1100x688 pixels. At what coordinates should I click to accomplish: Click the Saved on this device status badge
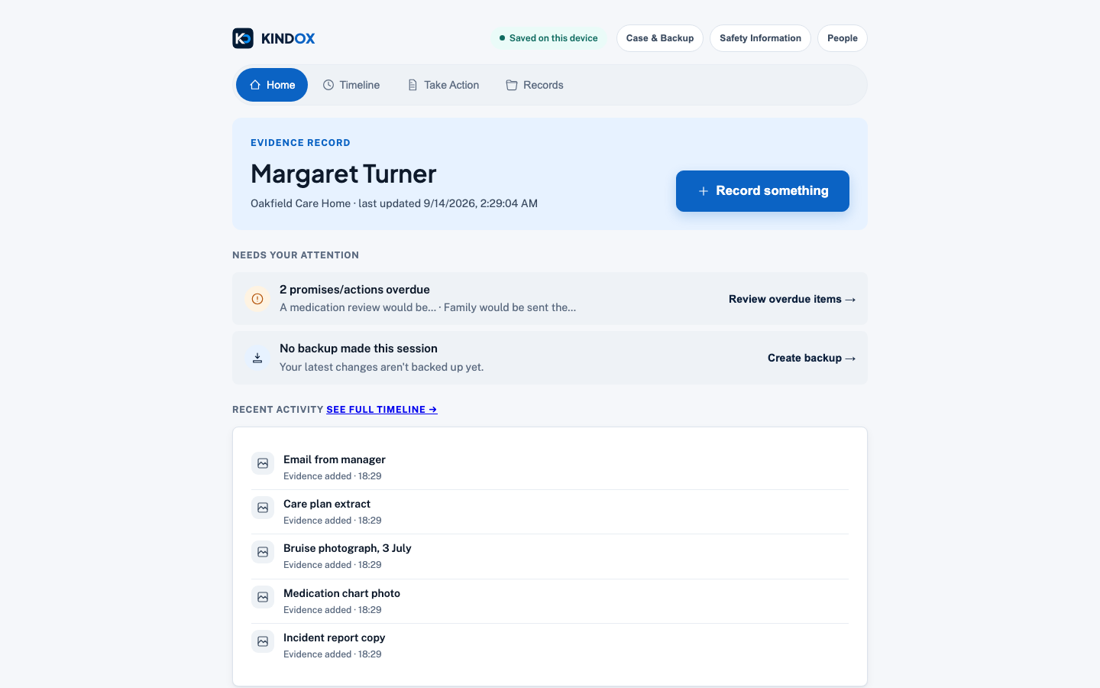coord(548,38)
